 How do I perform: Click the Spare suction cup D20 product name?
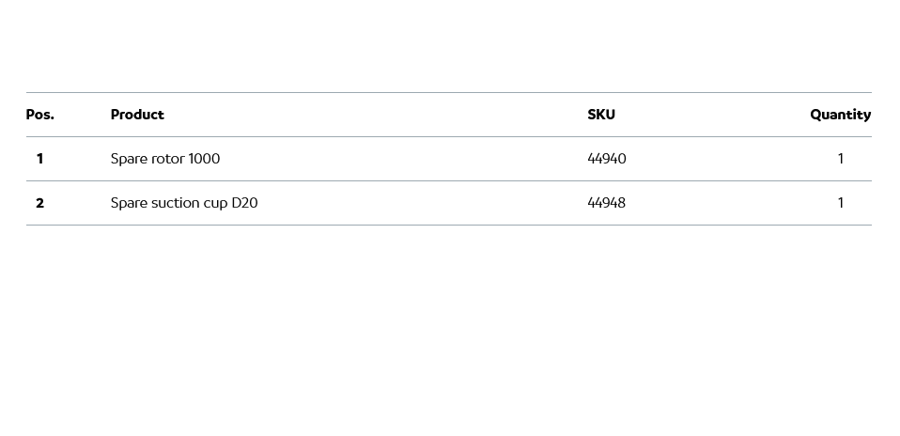(184, 203)
